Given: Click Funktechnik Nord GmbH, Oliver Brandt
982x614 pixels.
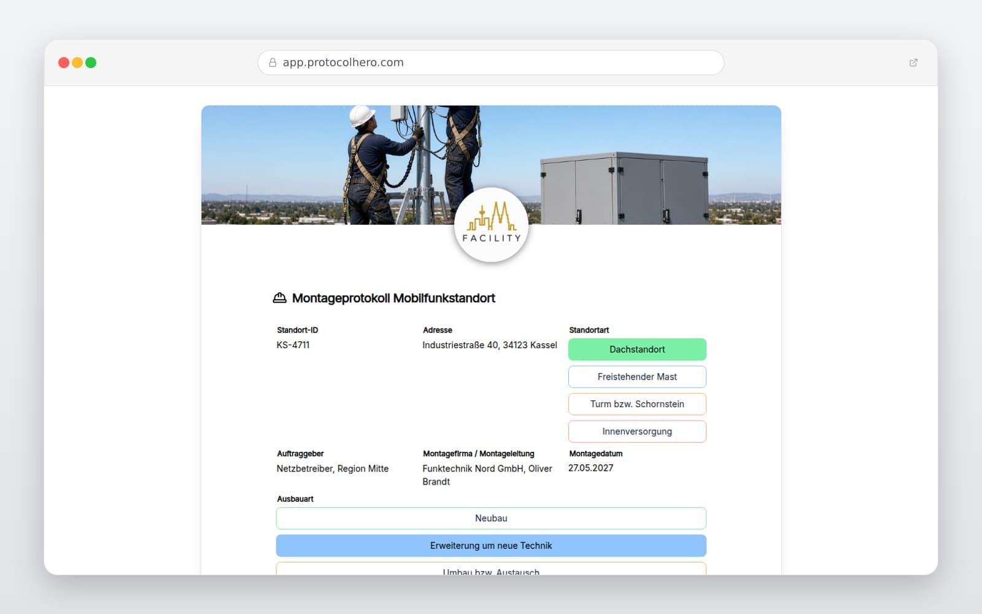Looking at the screenshot, I should [x=487, y=475].
